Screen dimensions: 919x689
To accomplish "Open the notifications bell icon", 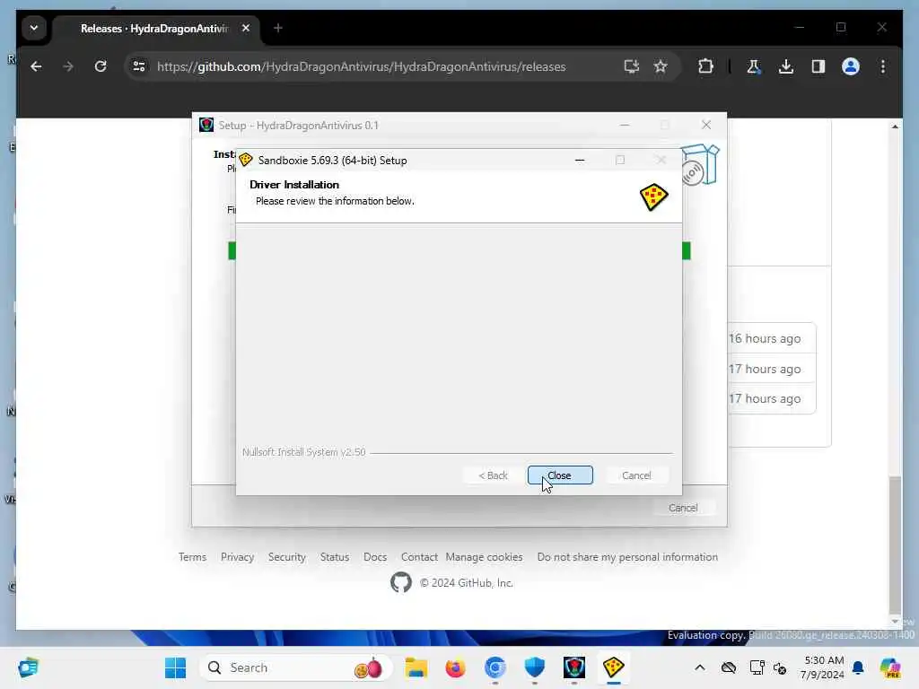I will click(858, 667).
